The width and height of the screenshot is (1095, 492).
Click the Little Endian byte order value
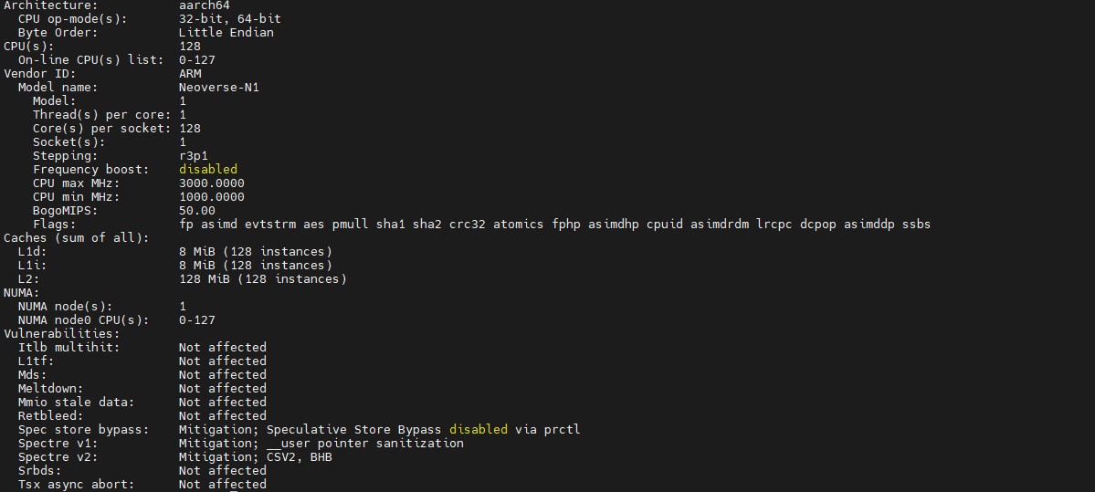(226, 33)
